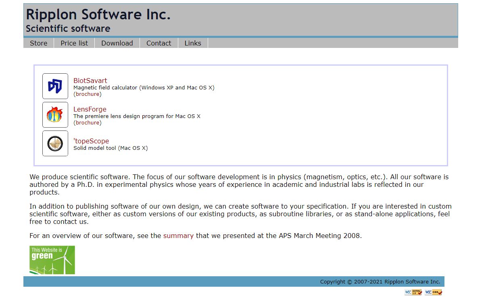The image size is (484, 298).
Task: Open the brochure link under LensForge
Action: coord(88,122)
